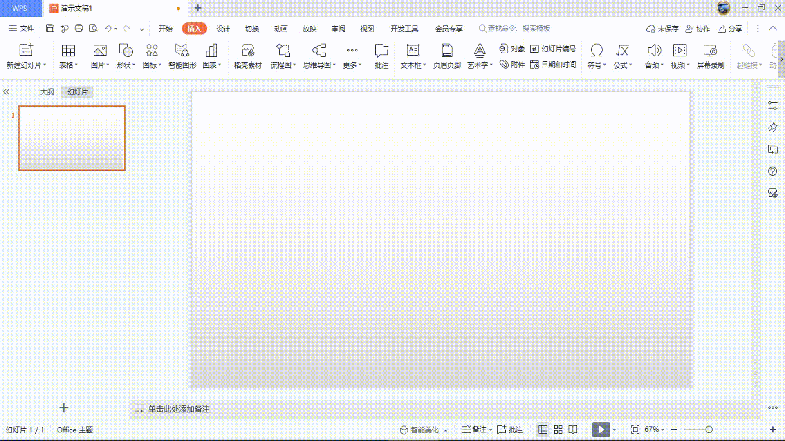The width and height of the screenshot is (785, 441).
Task: Insert Slide Number (幻灯片编号)
Action: click(x=553, y=49)
